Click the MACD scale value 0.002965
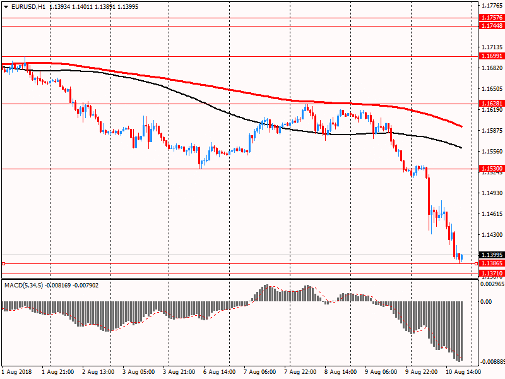 tap(492, 284)
